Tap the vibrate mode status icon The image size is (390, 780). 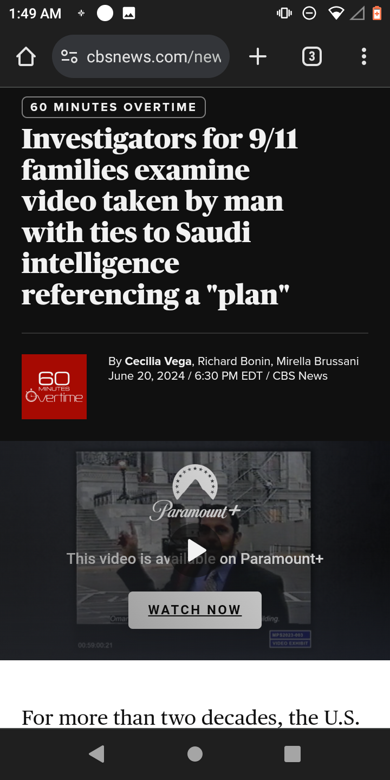284,14
